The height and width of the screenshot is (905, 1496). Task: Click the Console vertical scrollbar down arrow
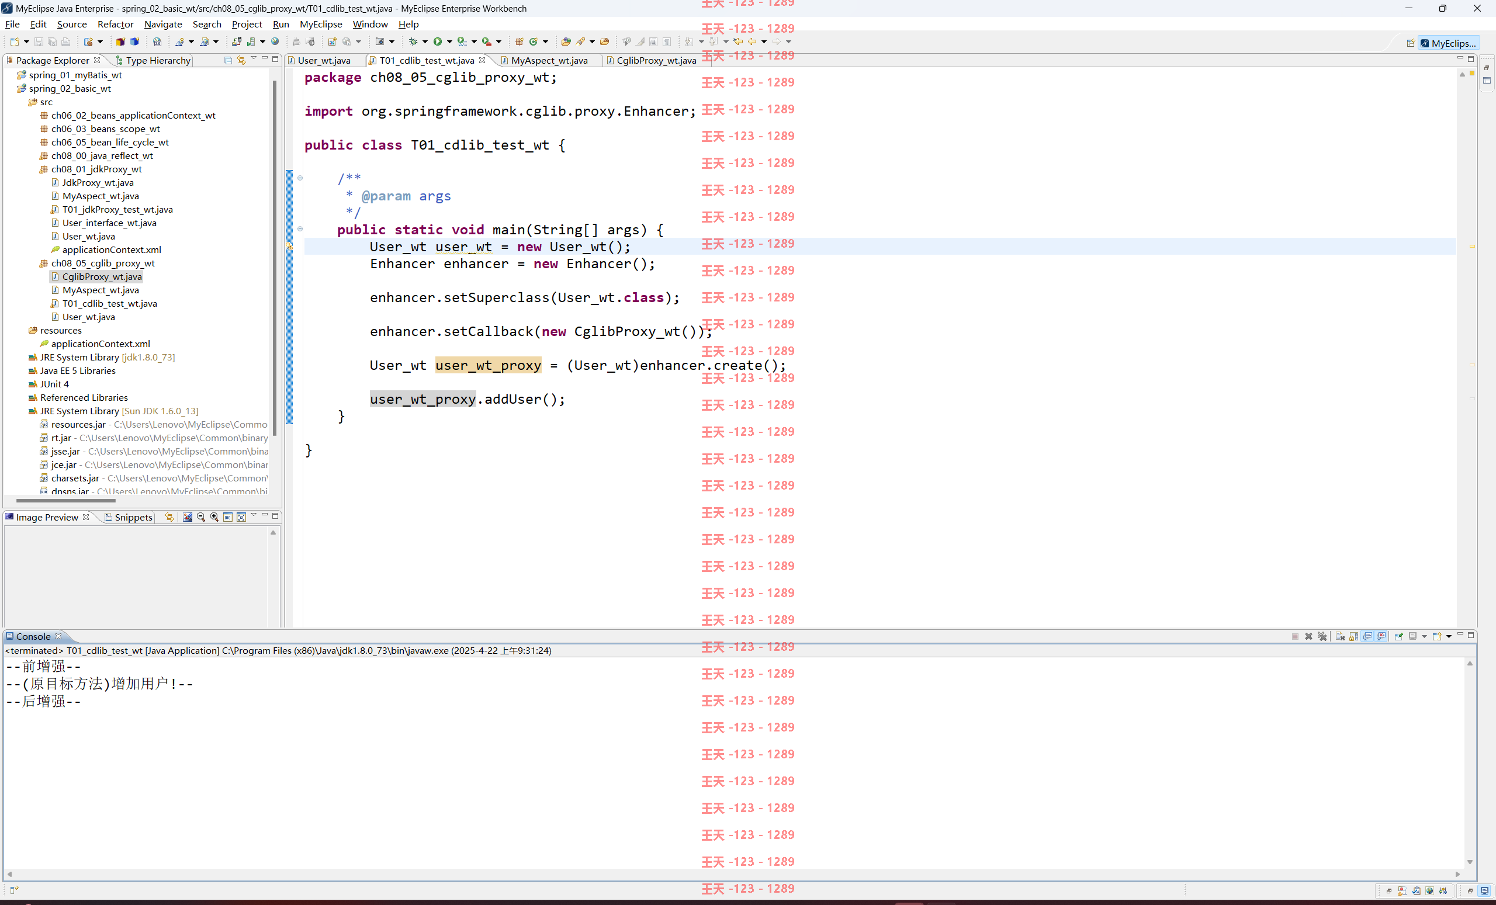1470,862
